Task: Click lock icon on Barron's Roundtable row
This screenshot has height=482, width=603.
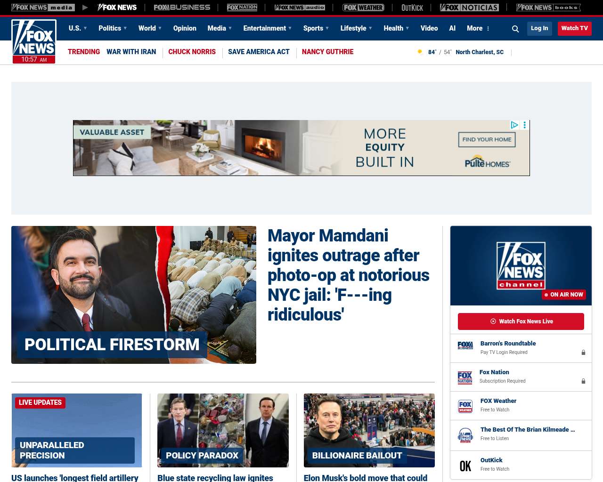Action: pyautogui.click(x=583, y=352)
